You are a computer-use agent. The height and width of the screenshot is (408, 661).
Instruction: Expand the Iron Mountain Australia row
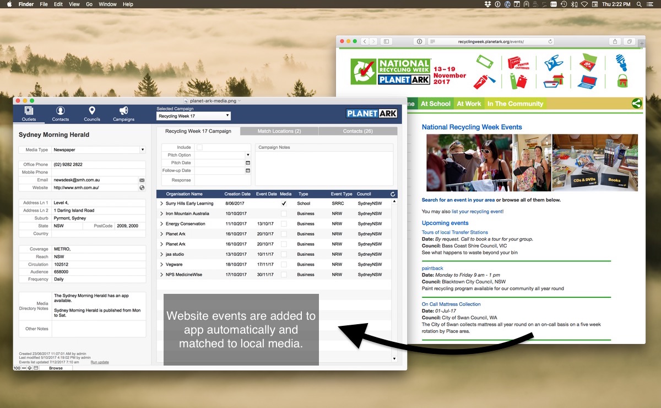tap(161, 213)
